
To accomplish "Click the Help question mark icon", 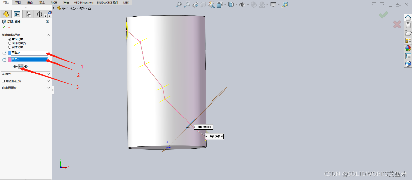I will [x=47, y=22].
